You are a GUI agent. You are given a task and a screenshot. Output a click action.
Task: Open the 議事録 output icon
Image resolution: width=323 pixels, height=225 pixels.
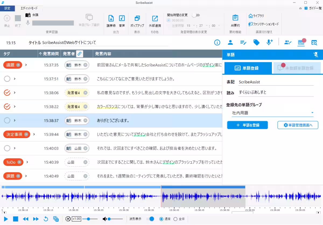pos(111,19)
